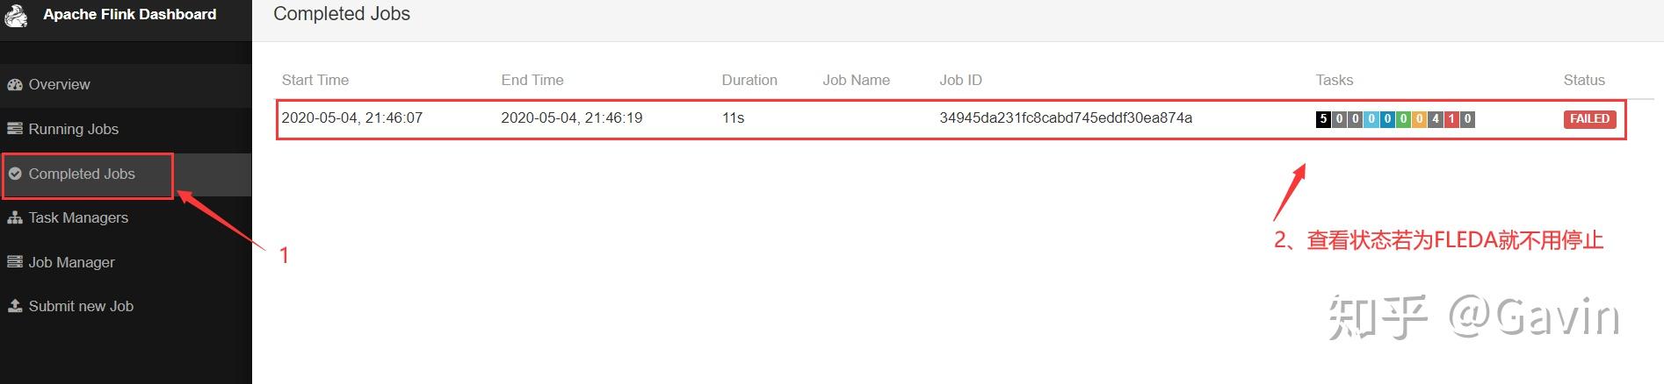
Task: Click the black total tasks badge showing 5
Action: click(1323, 119)
